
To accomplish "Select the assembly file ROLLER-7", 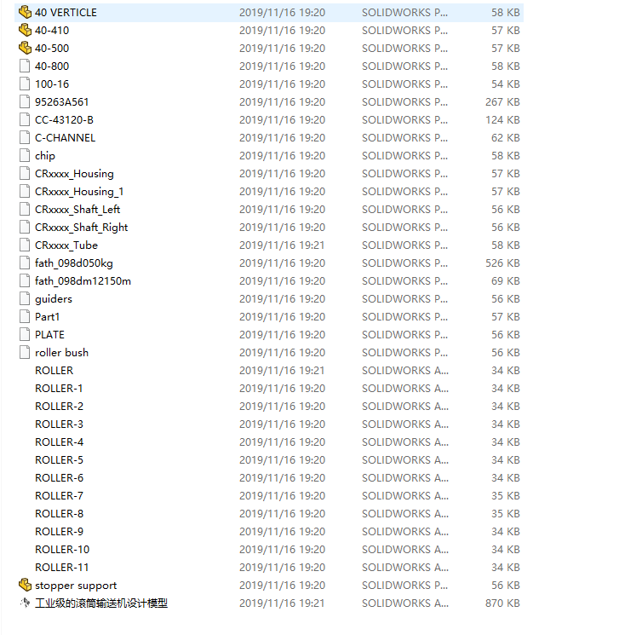I will 59,496.
